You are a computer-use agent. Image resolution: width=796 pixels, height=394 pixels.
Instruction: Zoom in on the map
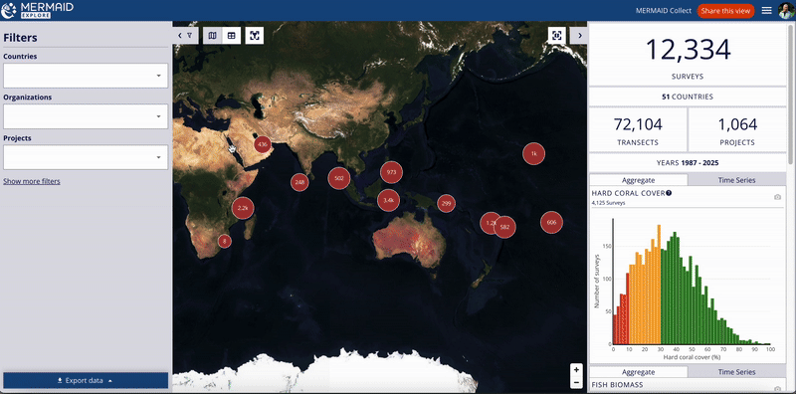point(576,370)
